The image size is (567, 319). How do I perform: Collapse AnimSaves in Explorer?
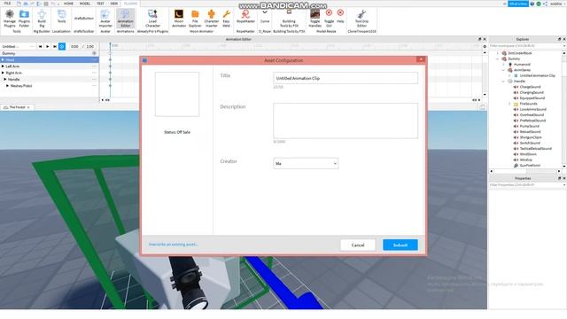[x=503, y=70]
